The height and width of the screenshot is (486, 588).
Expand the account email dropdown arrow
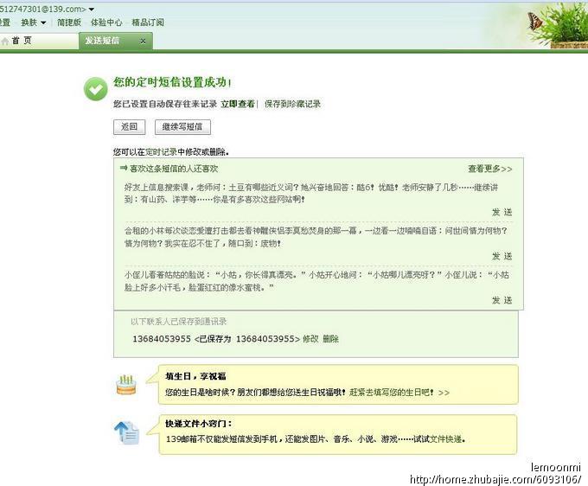click(x=92, y=9)
